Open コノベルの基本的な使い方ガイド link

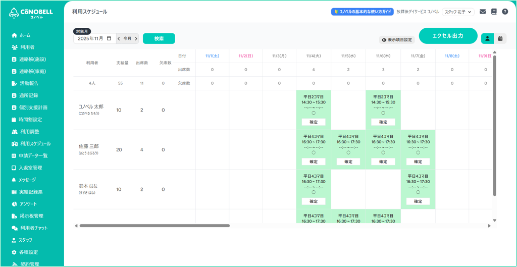tap(362, 12)
